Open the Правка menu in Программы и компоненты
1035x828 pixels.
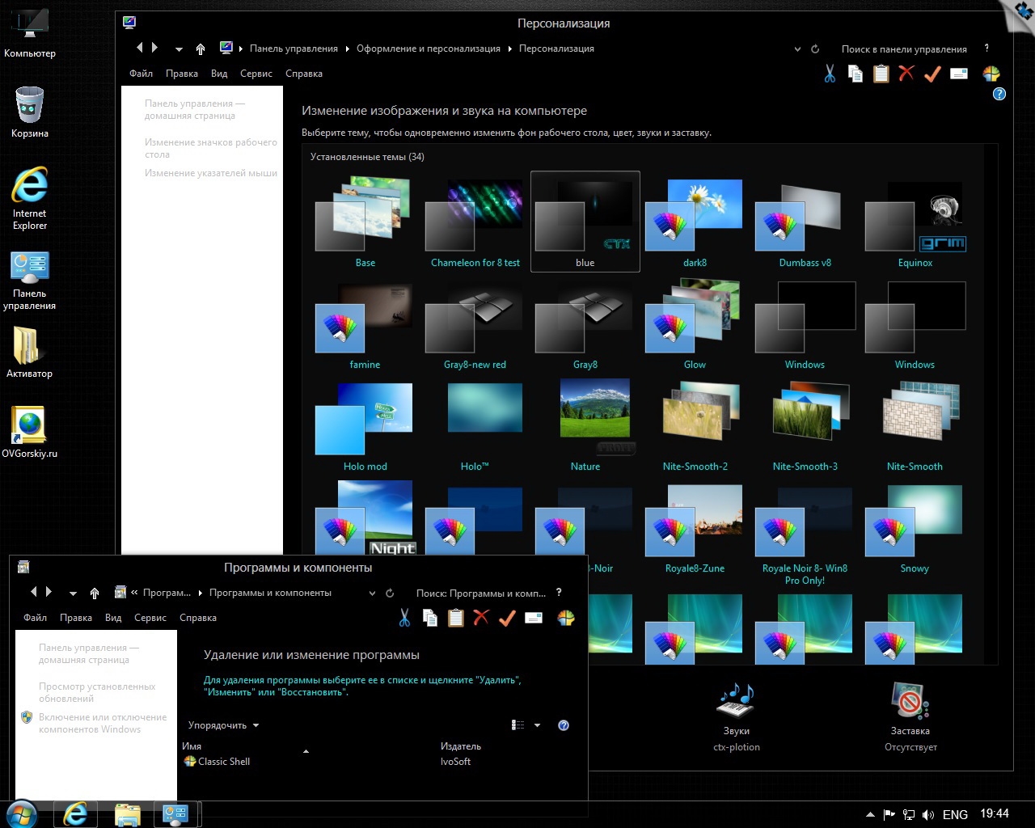click(x=76, y=618)
